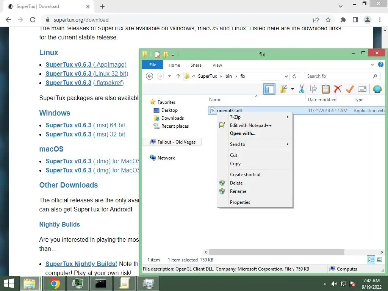Open Customize Quick Access Toolbar dropdown

(173, 55)
